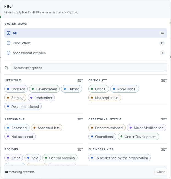This screenshot has height=179, width=171.
Task: Toggle the Non-Critical criticality chip
Action: 125,89
